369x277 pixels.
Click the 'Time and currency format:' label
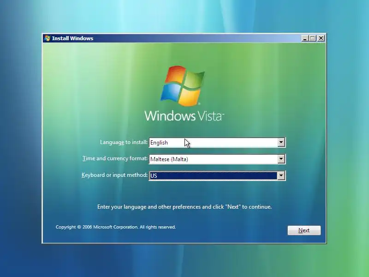[115, 158]
